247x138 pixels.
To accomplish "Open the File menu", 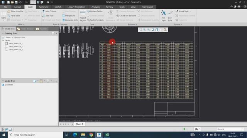I will click(6, 7).
